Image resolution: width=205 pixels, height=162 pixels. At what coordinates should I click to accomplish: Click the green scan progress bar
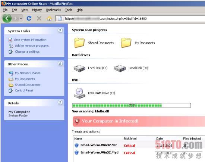[x=131, y=105]
